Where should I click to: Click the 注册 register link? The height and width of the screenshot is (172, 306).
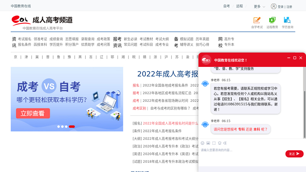289,7
